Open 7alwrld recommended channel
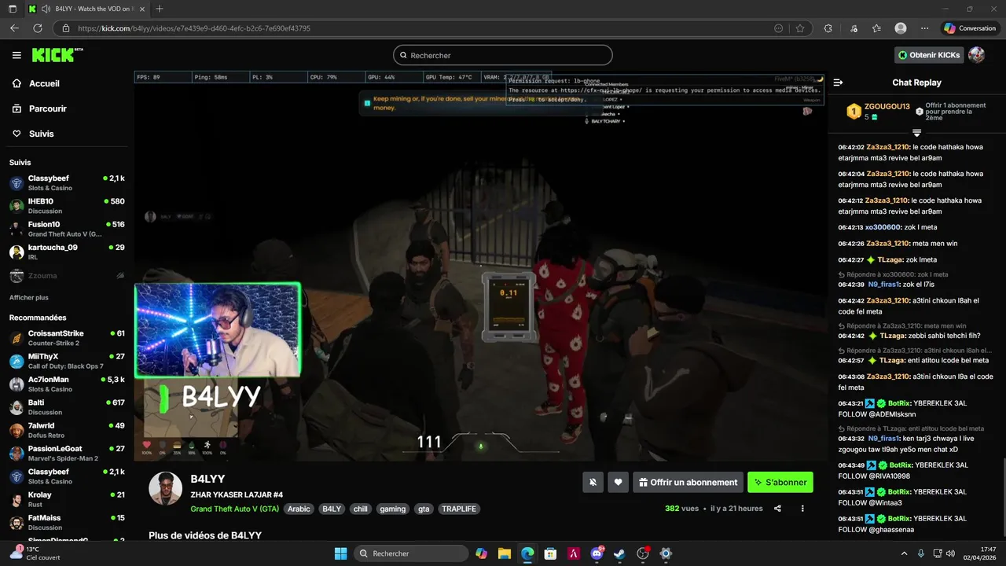This screenshot has height=566, width=1006. coord(67,431)
